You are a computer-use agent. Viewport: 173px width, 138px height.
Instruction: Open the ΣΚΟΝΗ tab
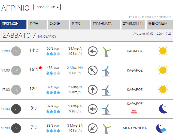58,24
